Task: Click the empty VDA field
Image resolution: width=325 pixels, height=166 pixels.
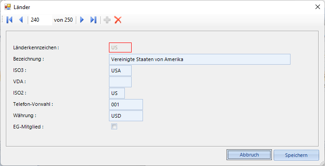Action: [x=120, y=82]
